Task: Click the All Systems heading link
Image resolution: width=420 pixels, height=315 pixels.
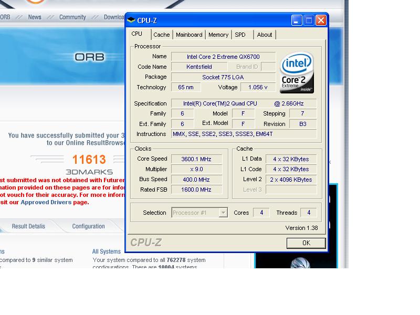Action: (107, 251)
